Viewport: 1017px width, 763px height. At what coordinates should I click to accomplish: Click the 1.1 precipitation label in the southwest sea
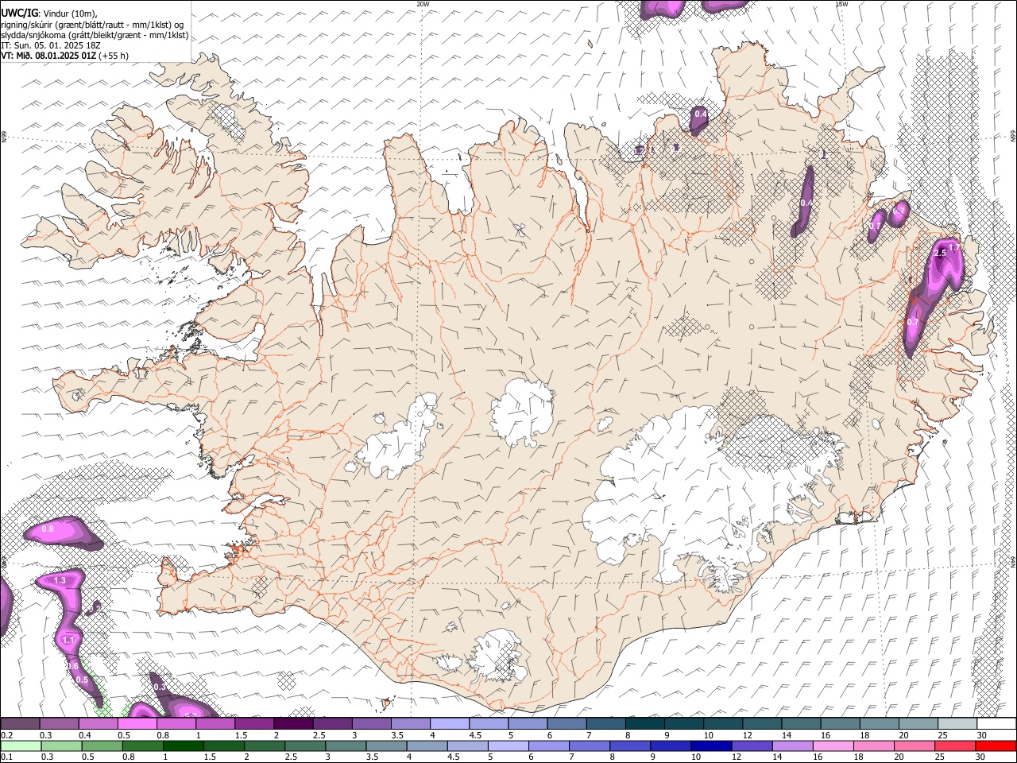coord(68,640)
